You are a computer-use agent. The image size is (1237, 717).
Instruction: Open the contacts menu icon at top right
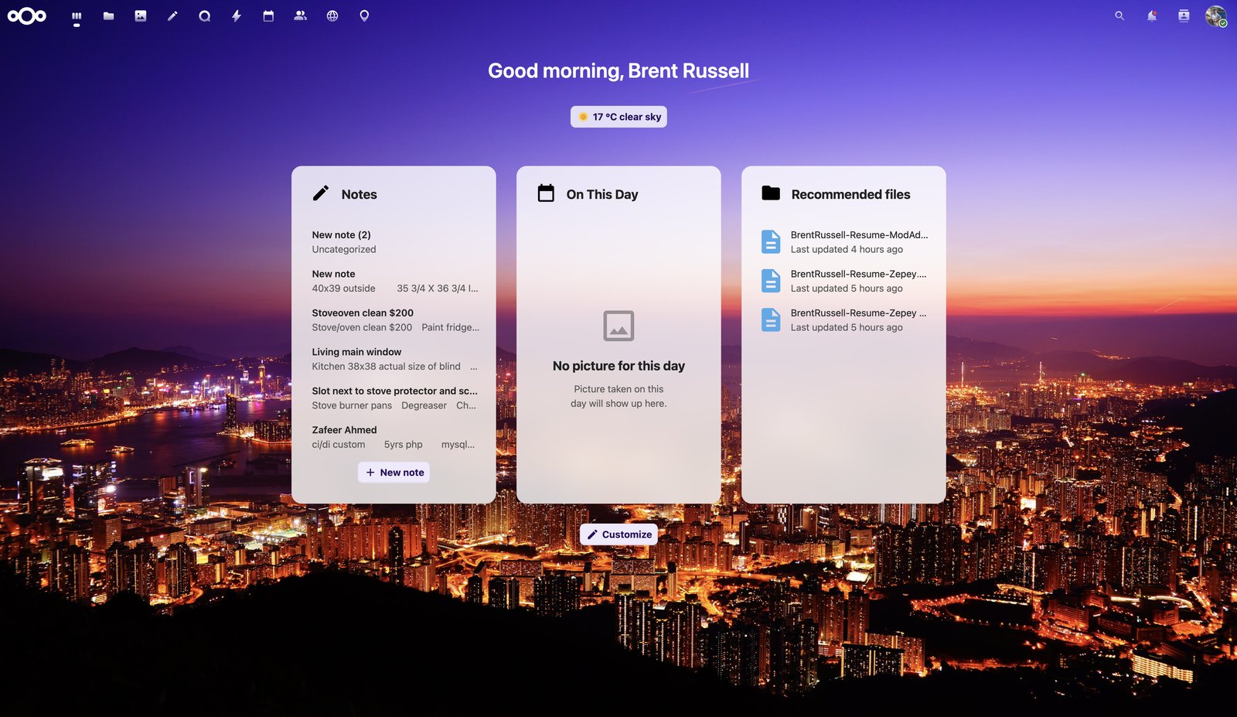[1184, 15]
